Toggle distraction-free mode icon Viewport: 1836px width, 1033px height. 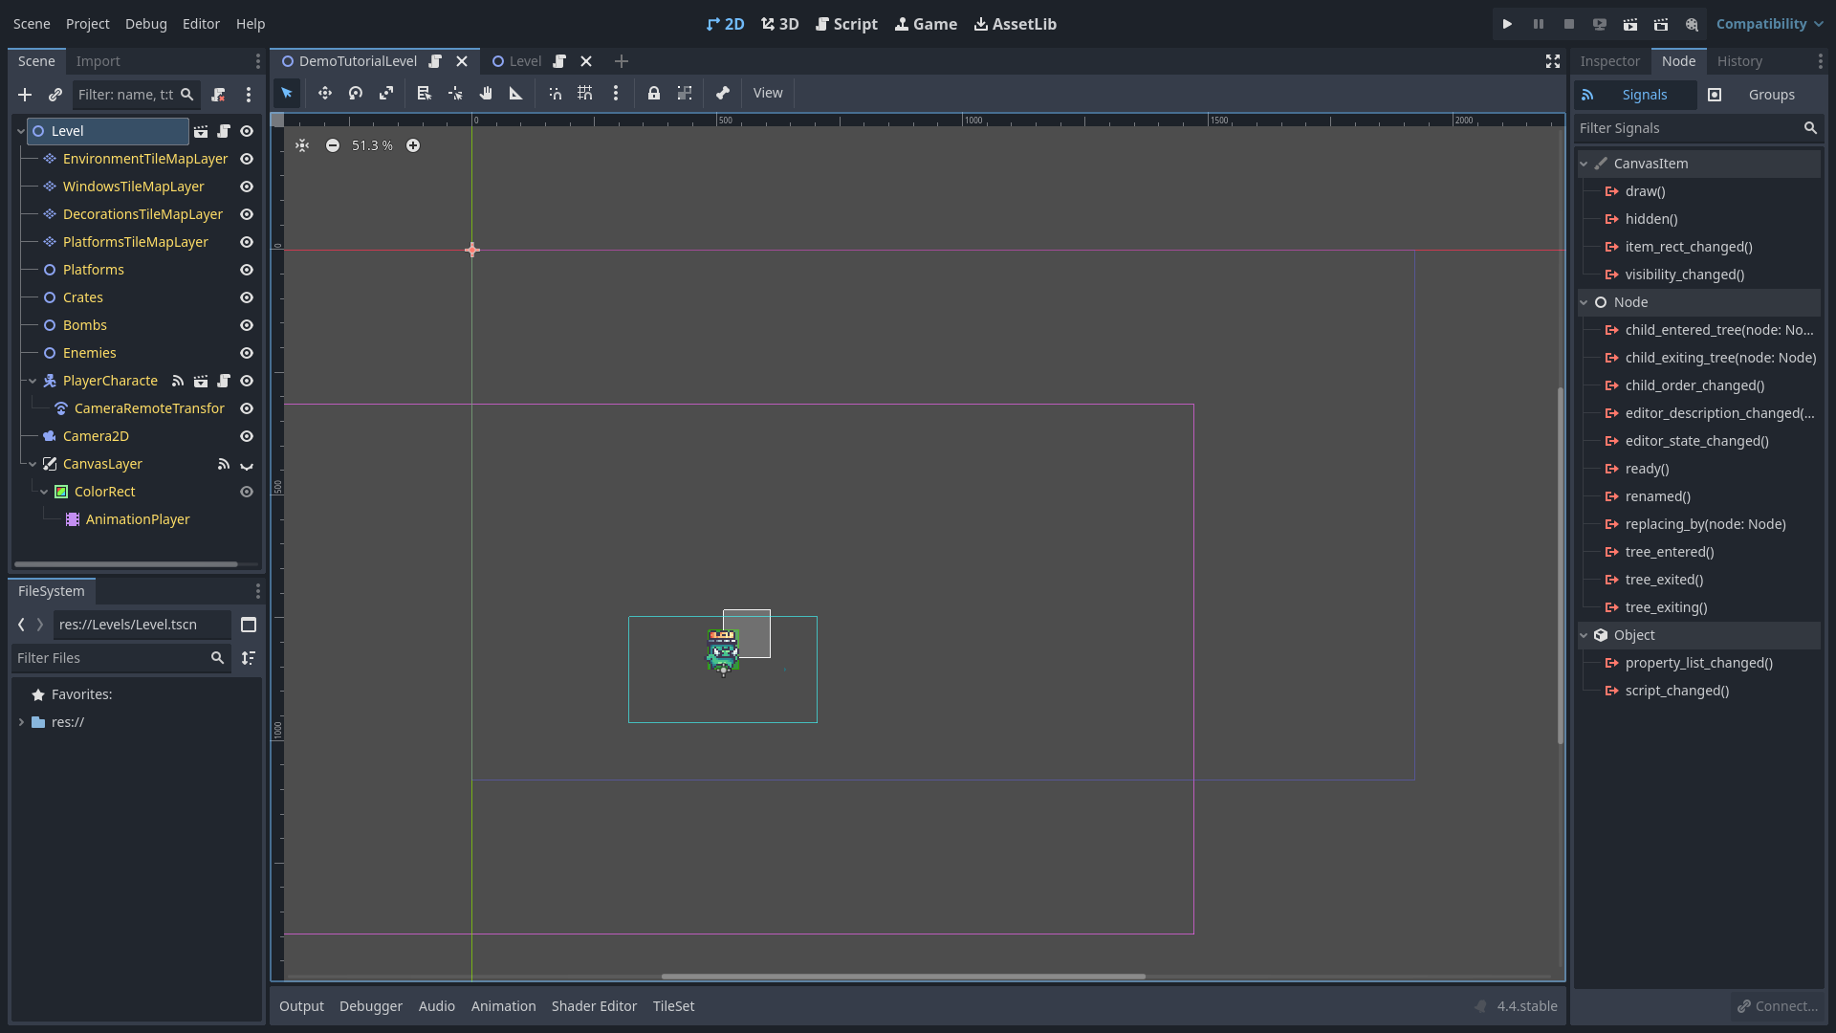coord(1553,61)
